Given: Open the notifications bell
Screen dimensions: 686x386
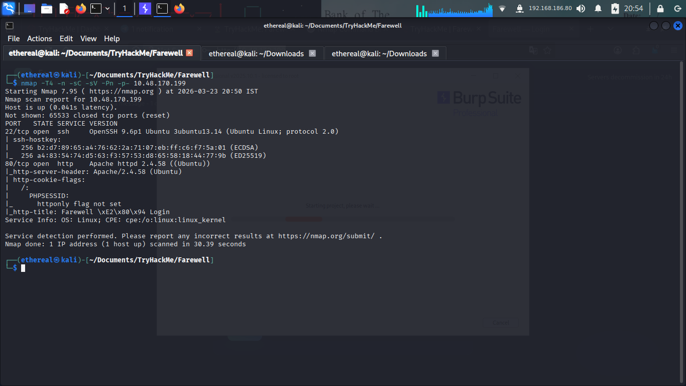Looking at the screenshot, I should tap(598, 9).
